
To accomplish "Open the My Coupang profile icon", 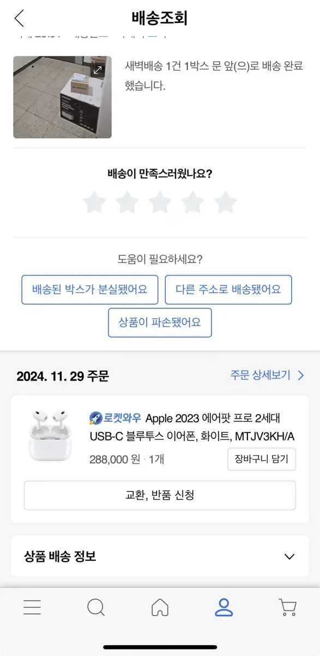I will tap(224, 607).
